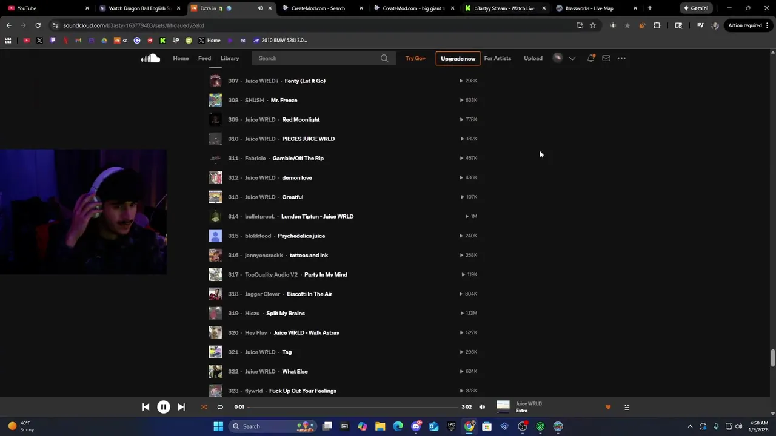The width and height of the screenshot is (776, 436).
Task: Open the 2010 BMW 528i bookmark
Action: [x=280, y=41]
